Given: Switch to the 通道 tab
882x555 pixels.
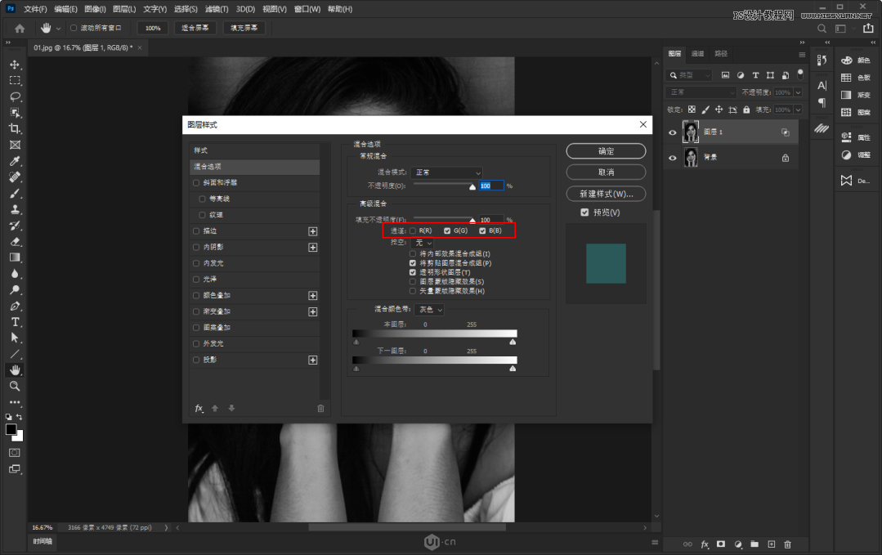Looking at the screenshot, I should 698,53.
